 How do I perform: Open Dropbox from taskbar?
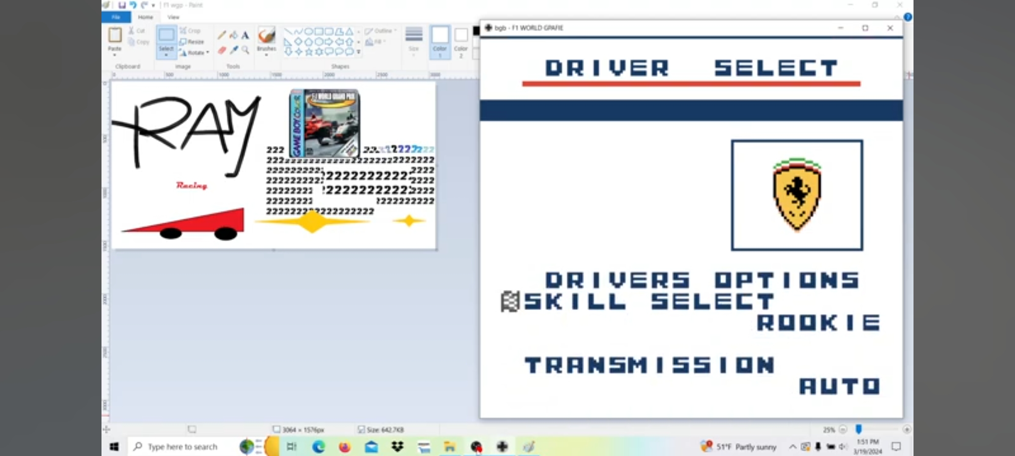coord(397,446)
